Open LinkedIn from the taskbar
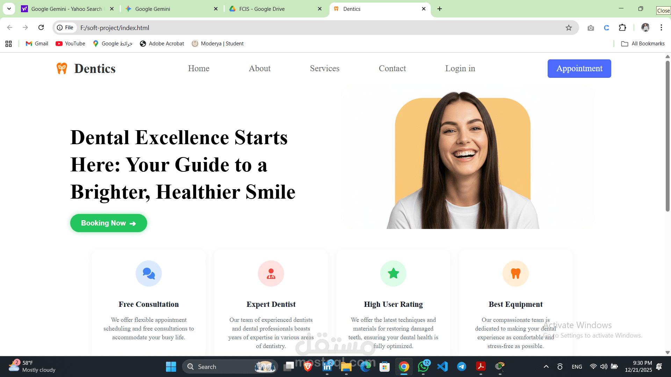671x377 pixels. click(327, 367)
